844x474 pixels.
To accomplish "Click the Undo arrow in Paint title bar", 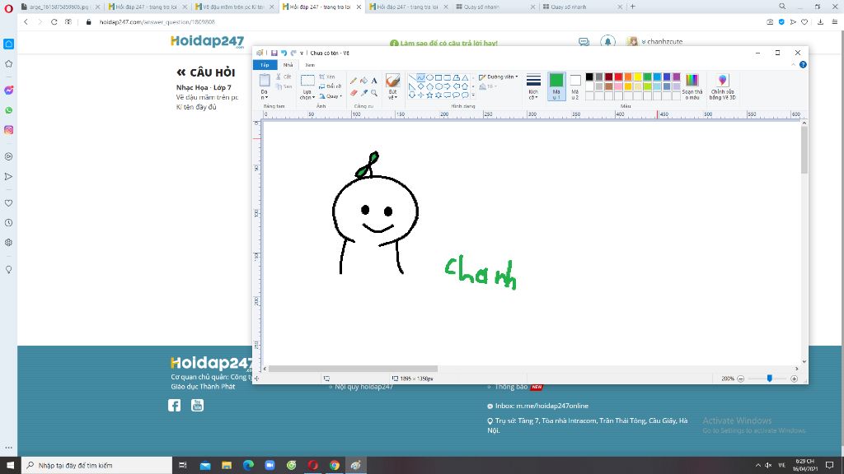I will tap(284, 53).
